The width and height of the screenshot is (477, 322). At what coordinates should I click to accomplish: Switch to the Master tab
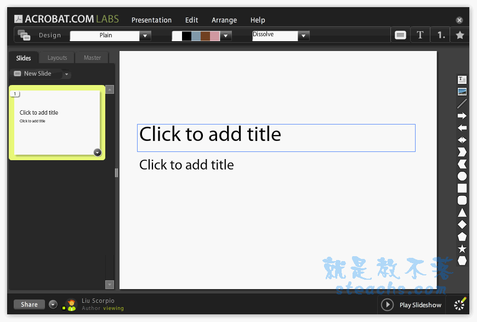coord(92,58)
